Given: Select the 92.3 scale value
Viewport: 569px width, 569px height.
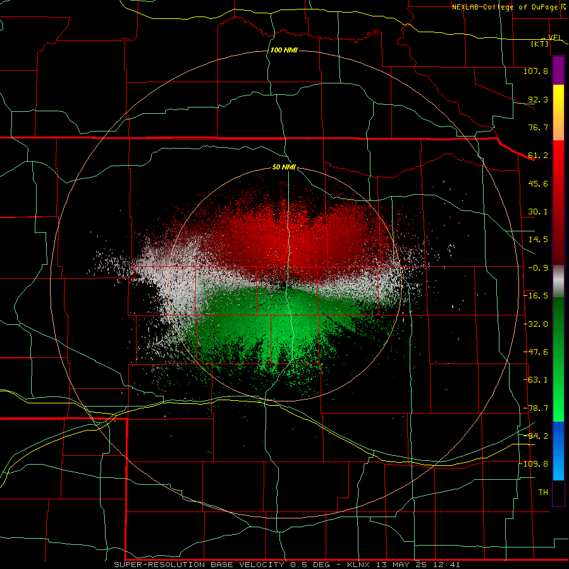Looking at the screenshot, I should click(538, 99).
